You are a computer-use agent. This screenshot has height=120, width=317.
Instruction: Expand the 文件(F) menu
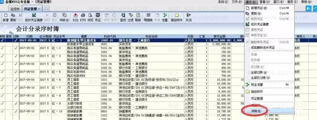237,2
